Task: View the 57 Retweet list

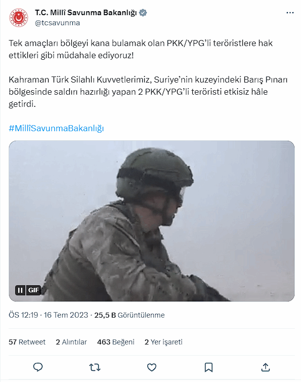Action: [27, 342]
